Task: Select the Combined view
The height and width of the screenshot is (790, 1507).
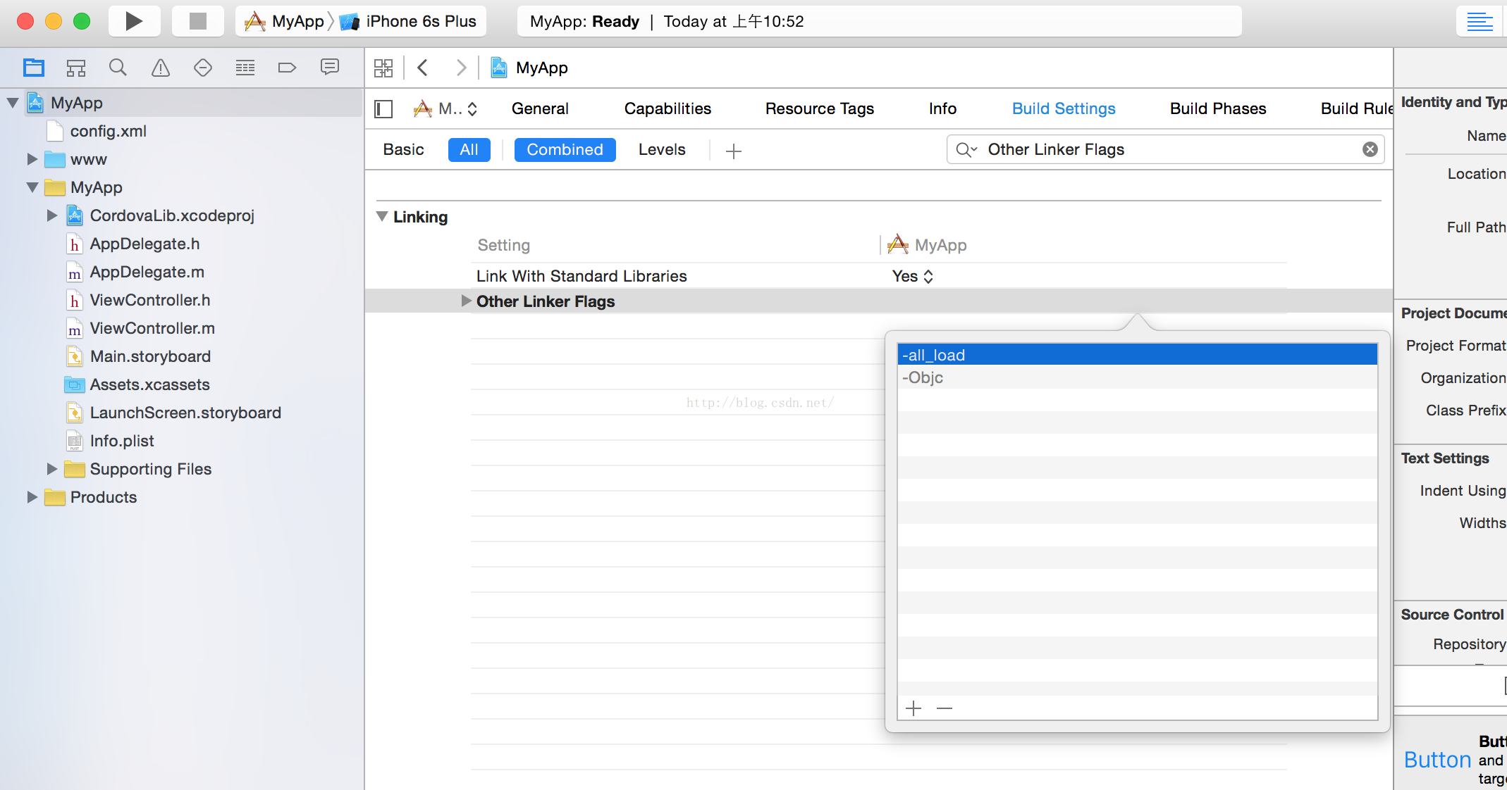Action: (565, 149)
